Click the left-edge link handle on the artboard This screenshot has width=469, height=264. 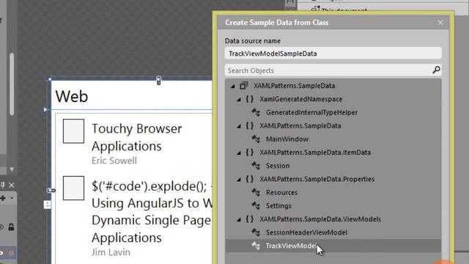tap(51, 191)
